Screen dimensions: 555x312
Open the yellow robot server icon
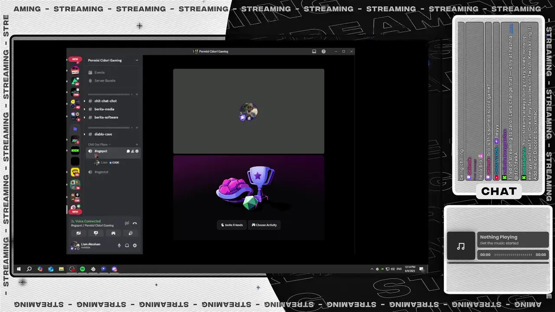coord(75,172)
